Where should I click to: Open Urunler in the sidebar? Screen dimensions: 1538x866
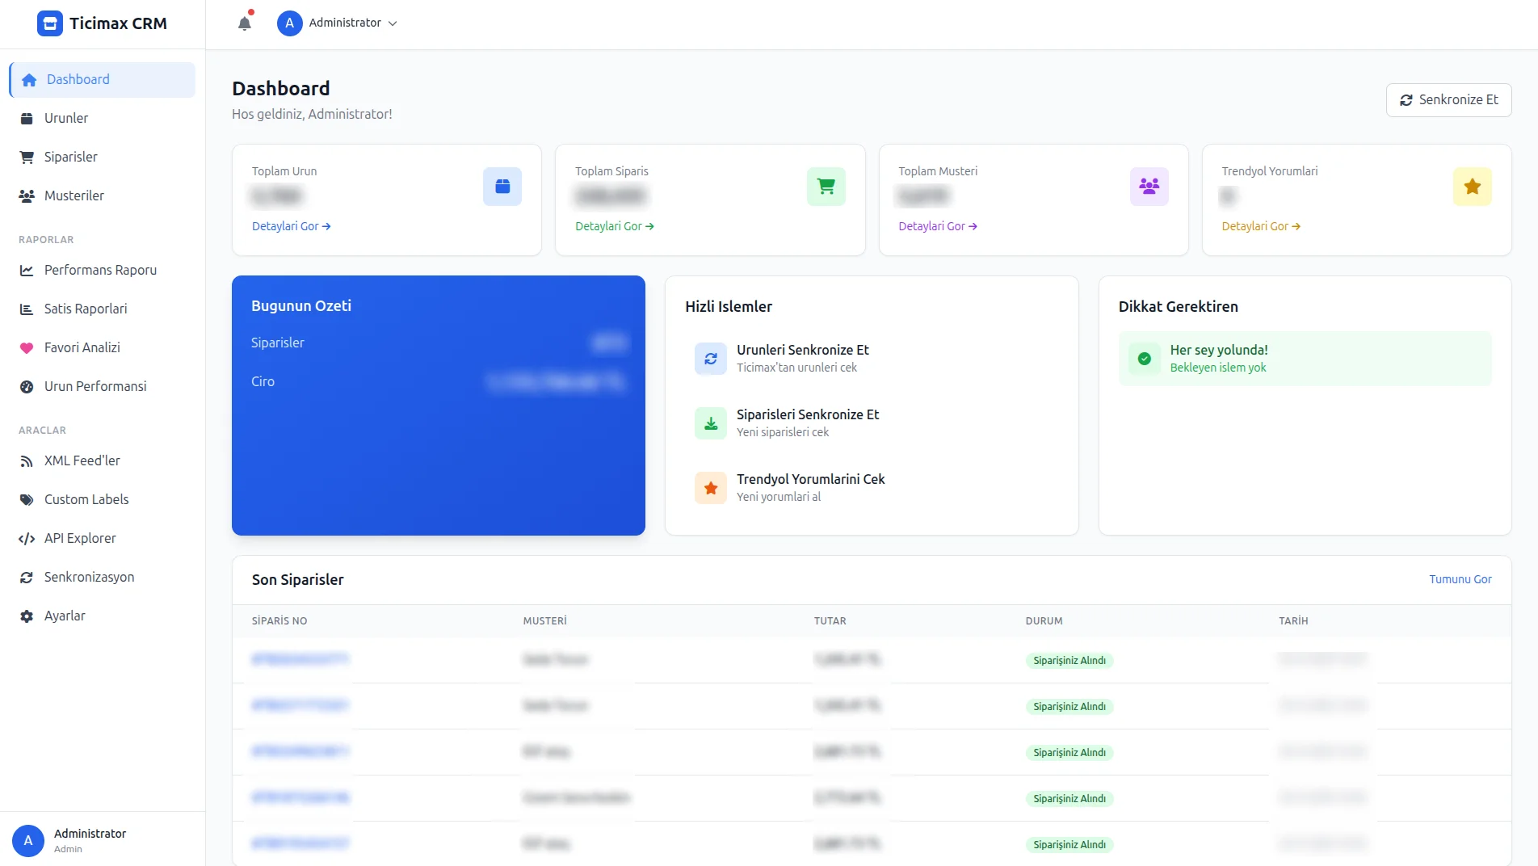point(66,118)
